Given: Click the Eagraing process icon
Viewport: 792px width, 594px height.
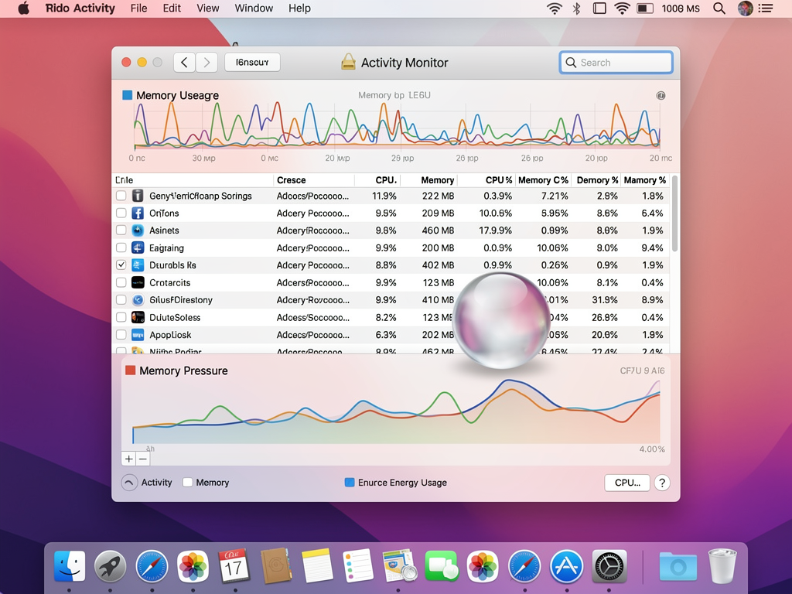Looking at the screenshot, I should (x=138, y=247).
